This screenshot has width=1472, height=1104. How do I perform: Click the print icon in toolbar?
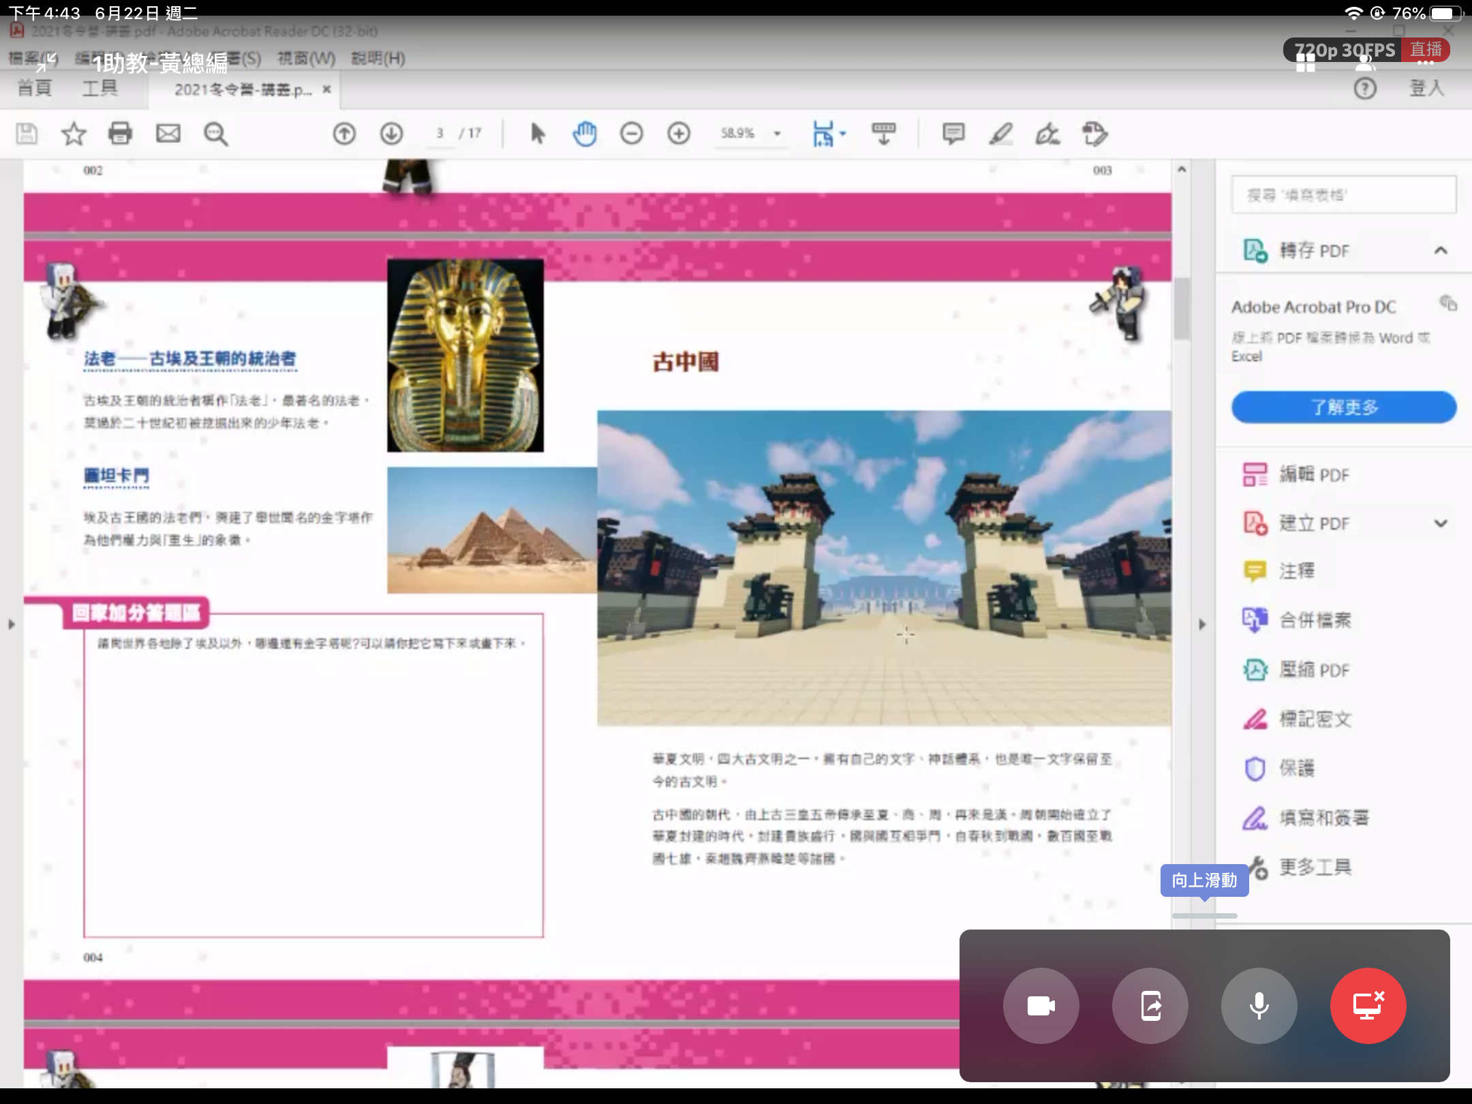[x=120, y=133]
